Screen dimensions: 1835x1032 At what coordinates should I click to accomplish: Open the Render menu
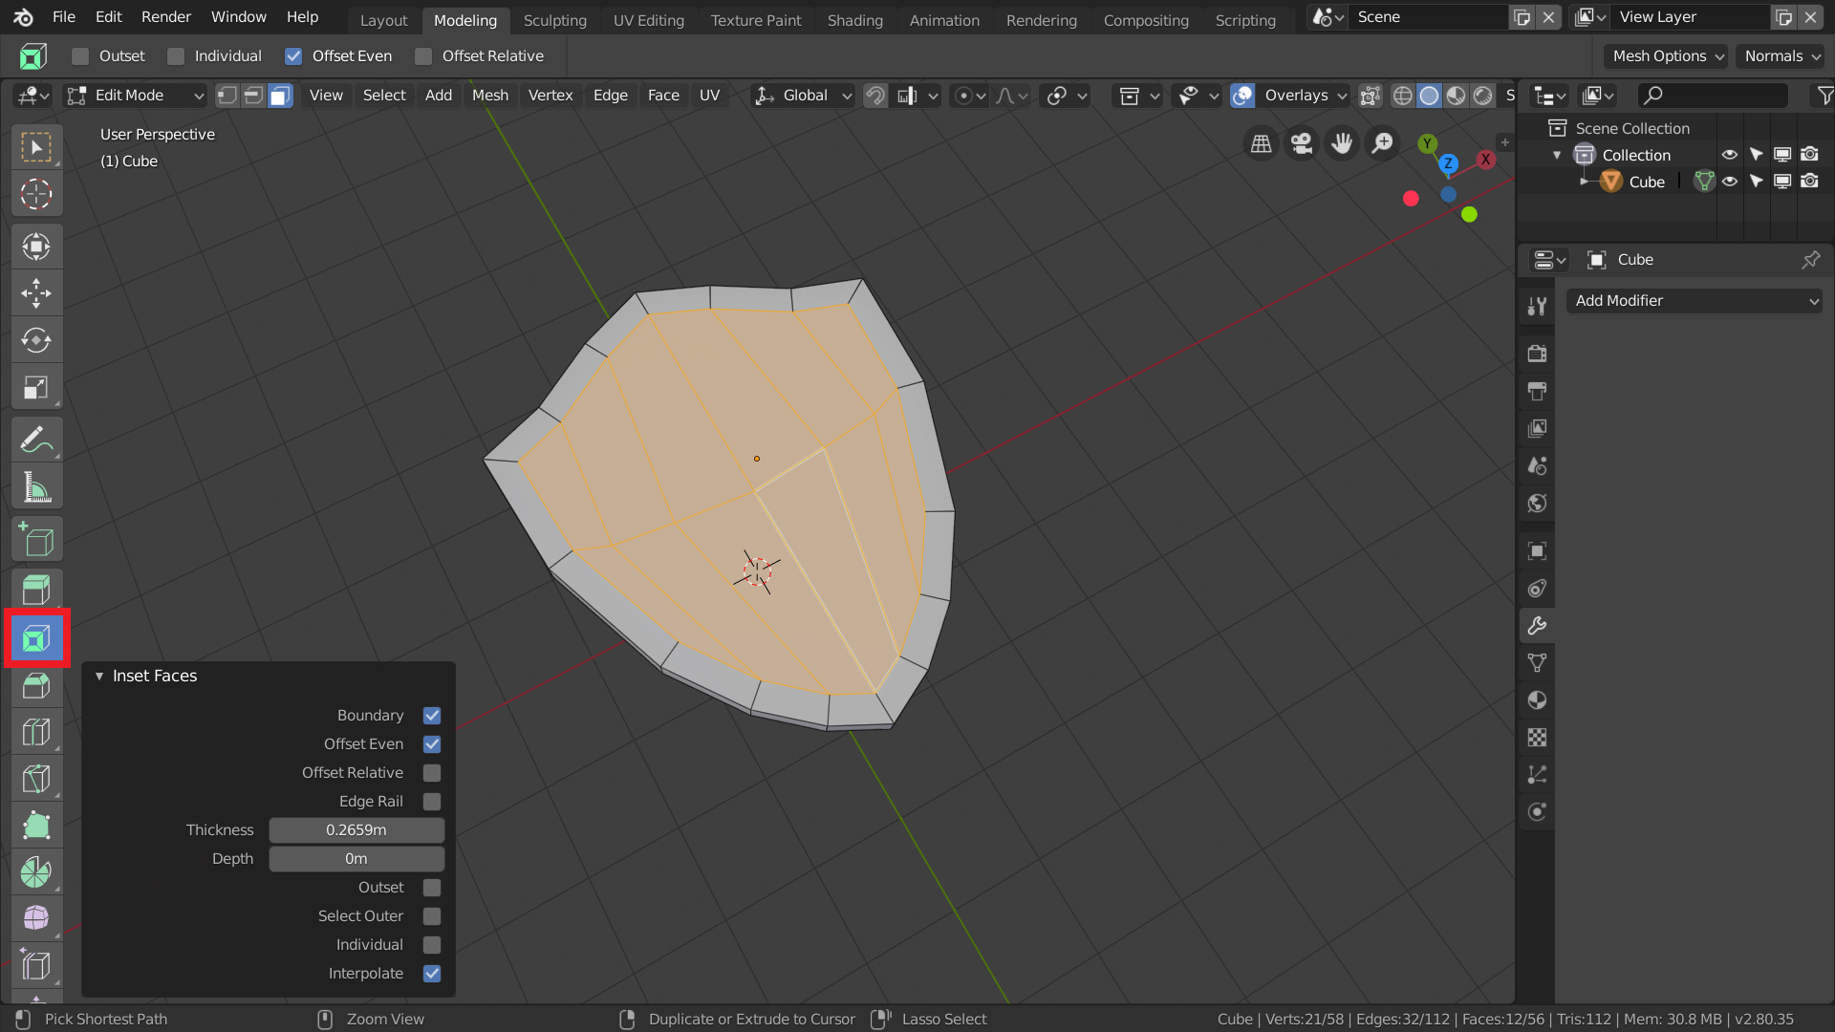166,17
